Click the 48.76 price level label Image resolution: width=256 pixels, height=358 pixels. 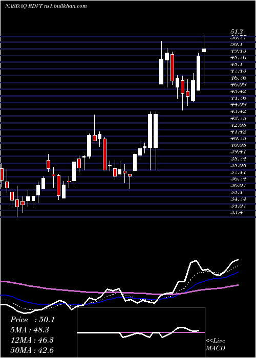[x=238, y=57]
